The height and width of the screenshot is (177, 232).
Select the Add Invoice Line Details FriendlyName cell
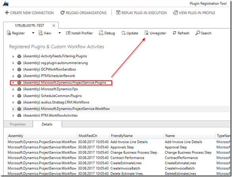129,142
